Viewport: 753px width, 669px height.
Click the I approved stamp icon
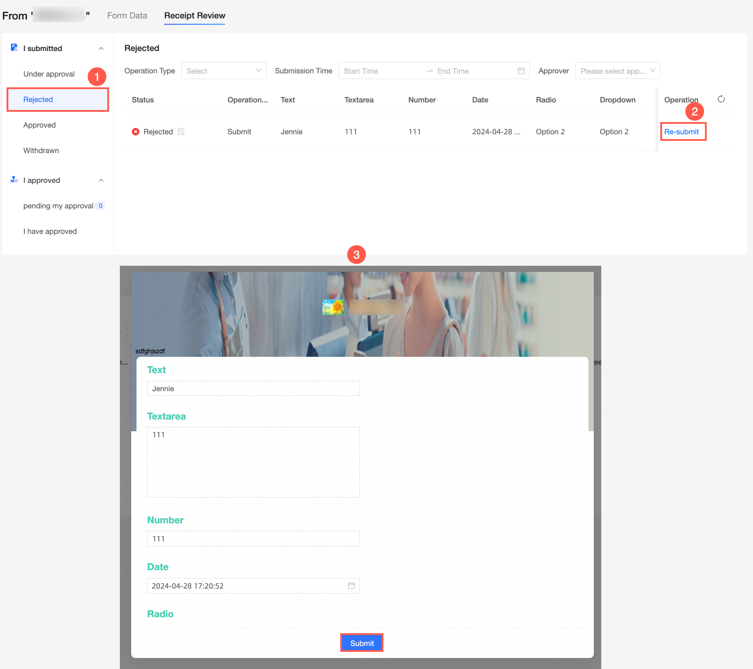coord(14,180)
